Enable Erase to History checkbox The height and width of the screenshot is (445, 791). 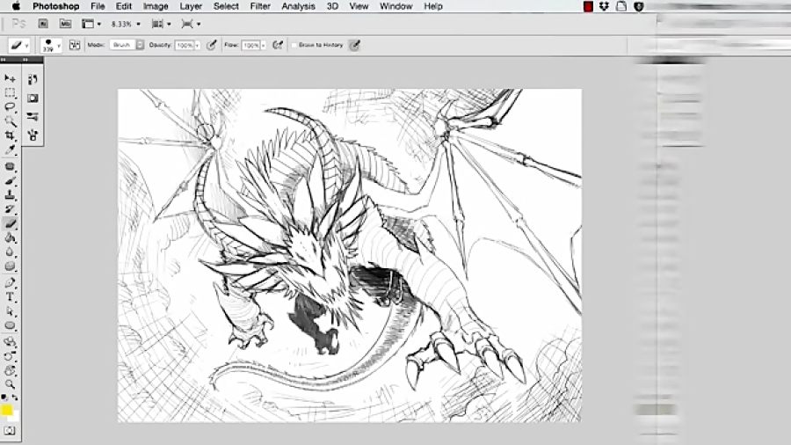click(294, 45)
